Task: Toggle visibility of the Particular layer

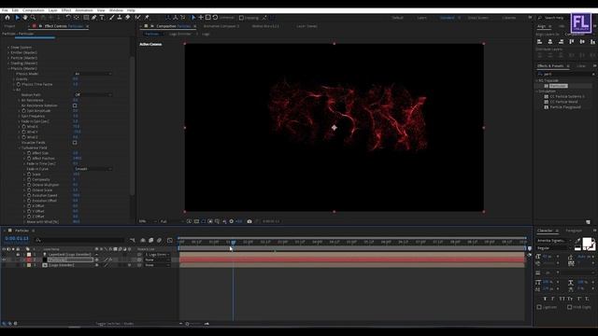Action: pyautogui.click(x=4, y=259)
